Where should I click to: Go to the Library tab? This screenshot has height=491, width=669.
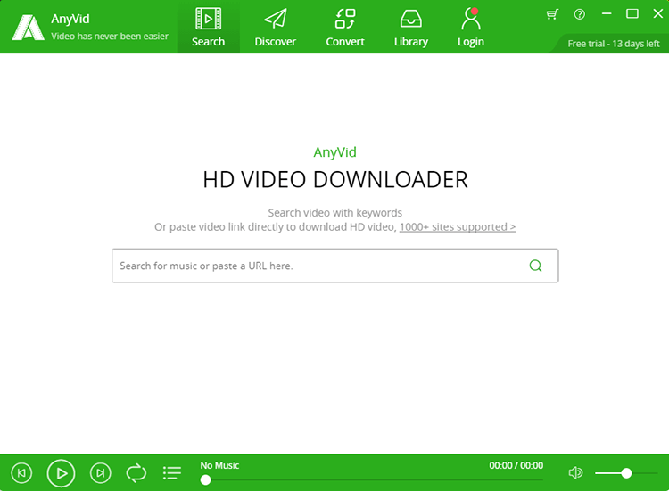411,27
